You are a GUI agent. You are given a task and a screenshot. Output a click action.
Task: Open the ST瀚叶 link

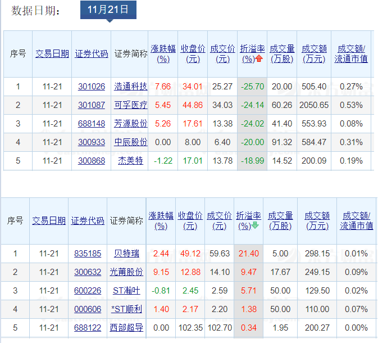[x=126, y=290]
